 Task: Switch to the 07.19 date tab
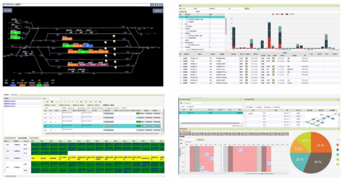[x=234, y=134]
